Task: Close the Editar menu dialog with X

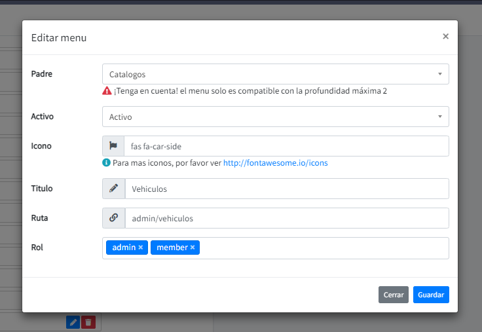Action: coord(445,37)
